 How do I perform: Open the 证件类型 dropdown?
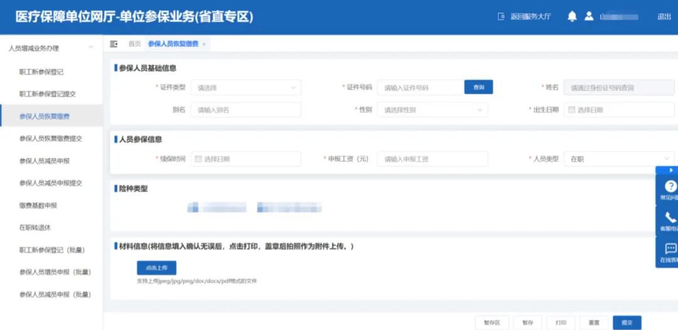(x=245, y=88)
